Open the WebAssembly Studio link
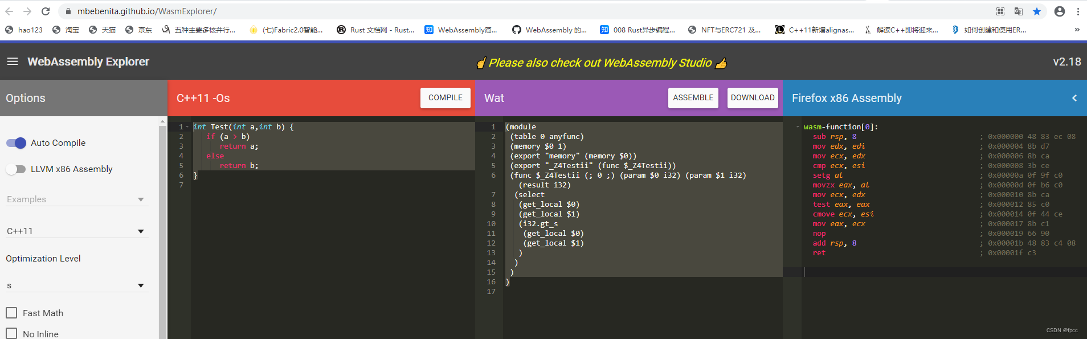1087x339 pixels. [x=601, y=63]
